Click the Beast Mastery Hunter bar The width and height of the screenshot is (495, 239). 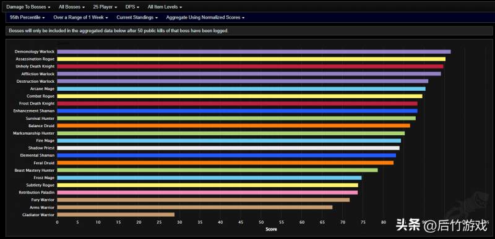coord(217,170)
